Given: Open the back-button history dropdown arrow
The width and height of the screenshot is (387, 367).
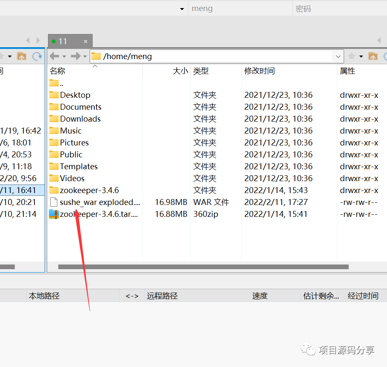Looking at the screenshot, I should (63, 56).
